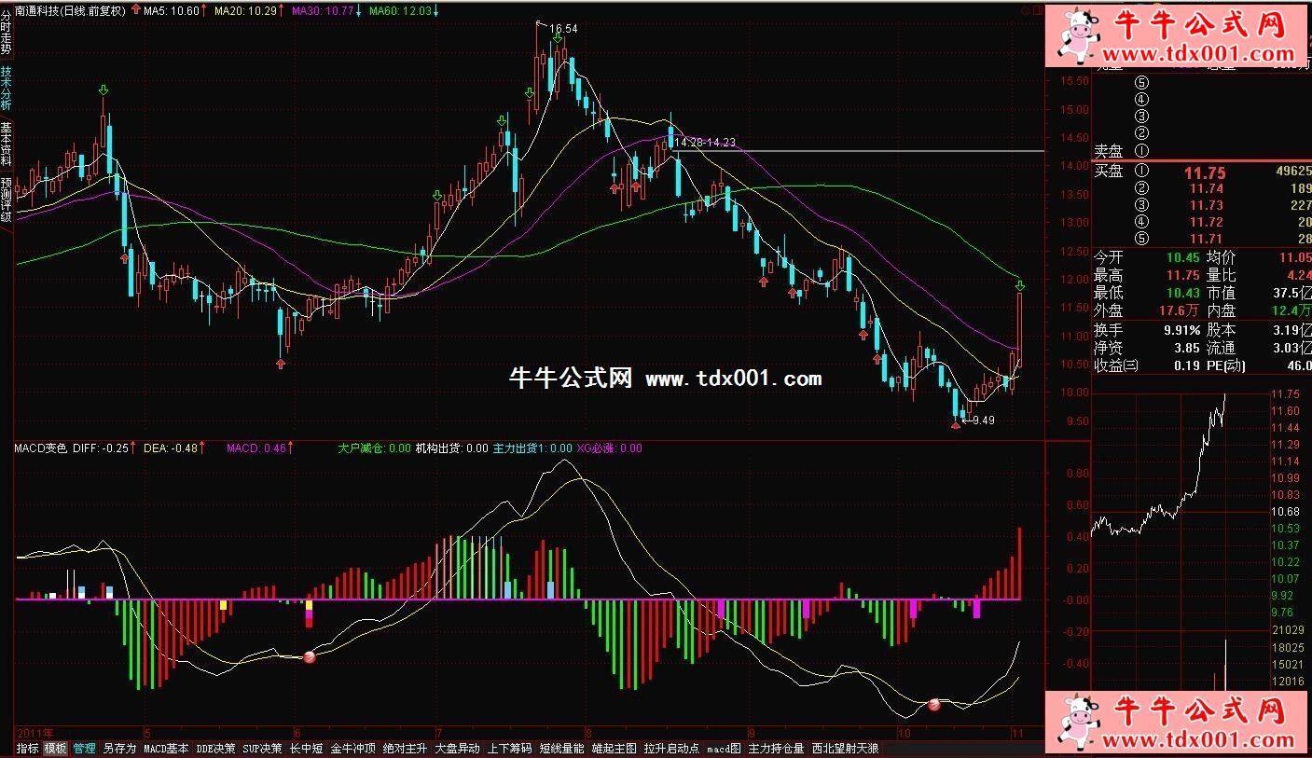Apply the SUP决策 indicator template
Viewport: 1312px width, 758px height.
coord(262,748)
